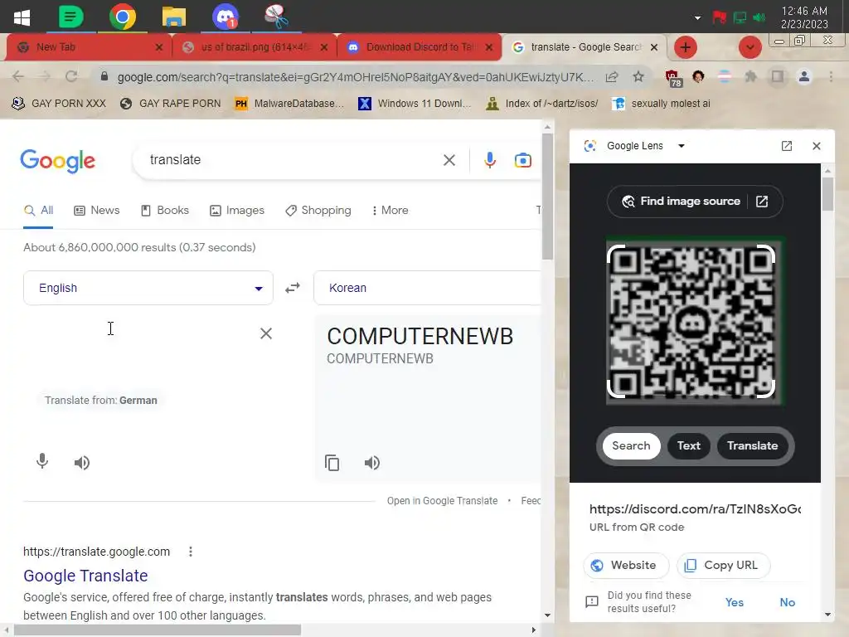849x637 pixels.
Task: Click the lock icon in address bar
Action: tap(104, 76)
